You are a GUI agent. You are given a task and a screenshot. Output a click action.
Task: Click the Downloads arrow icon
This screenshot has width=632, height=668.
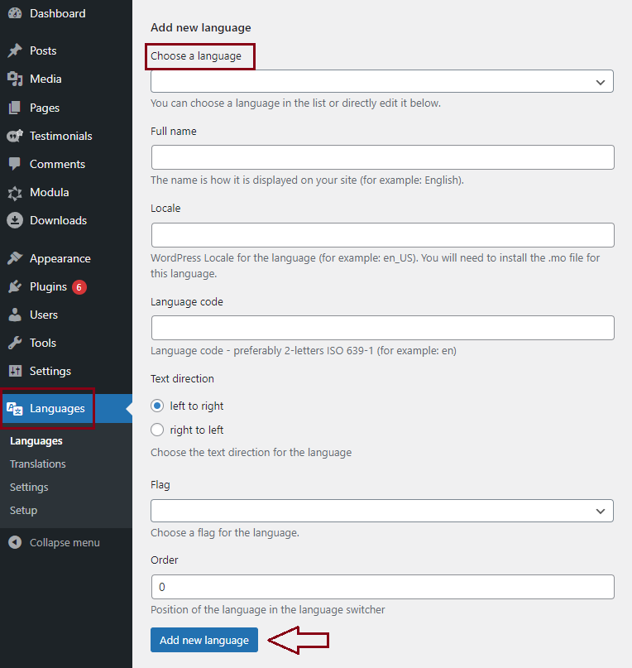tap(15, 221)
